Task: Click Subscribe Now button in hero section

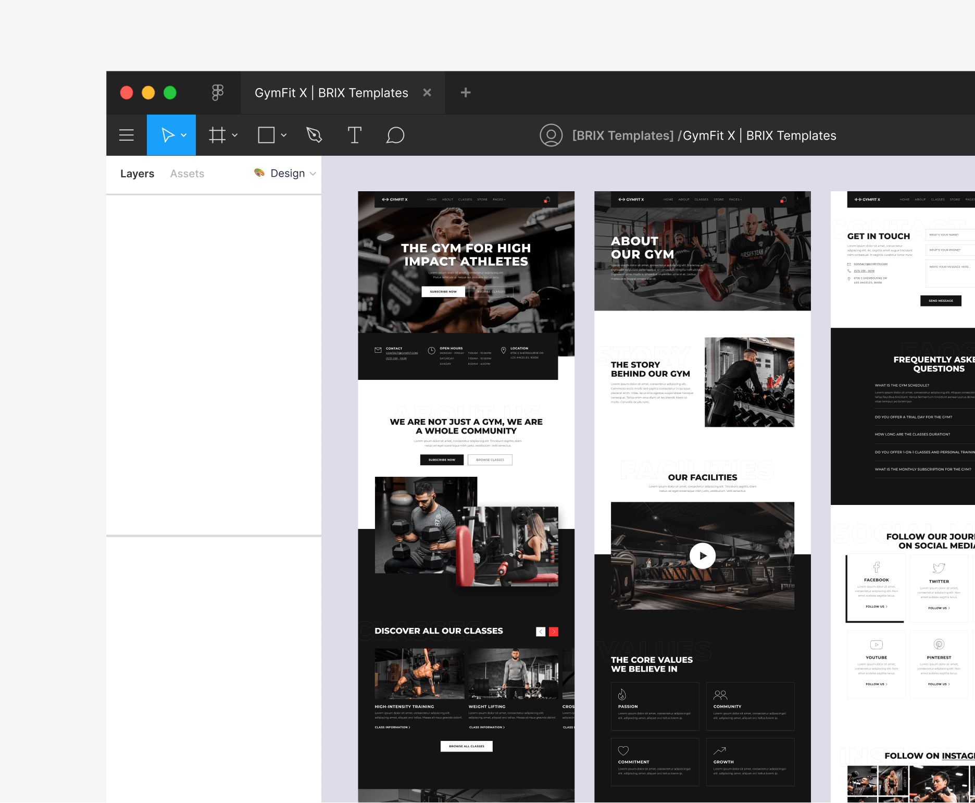Action: tap(443, 292)
